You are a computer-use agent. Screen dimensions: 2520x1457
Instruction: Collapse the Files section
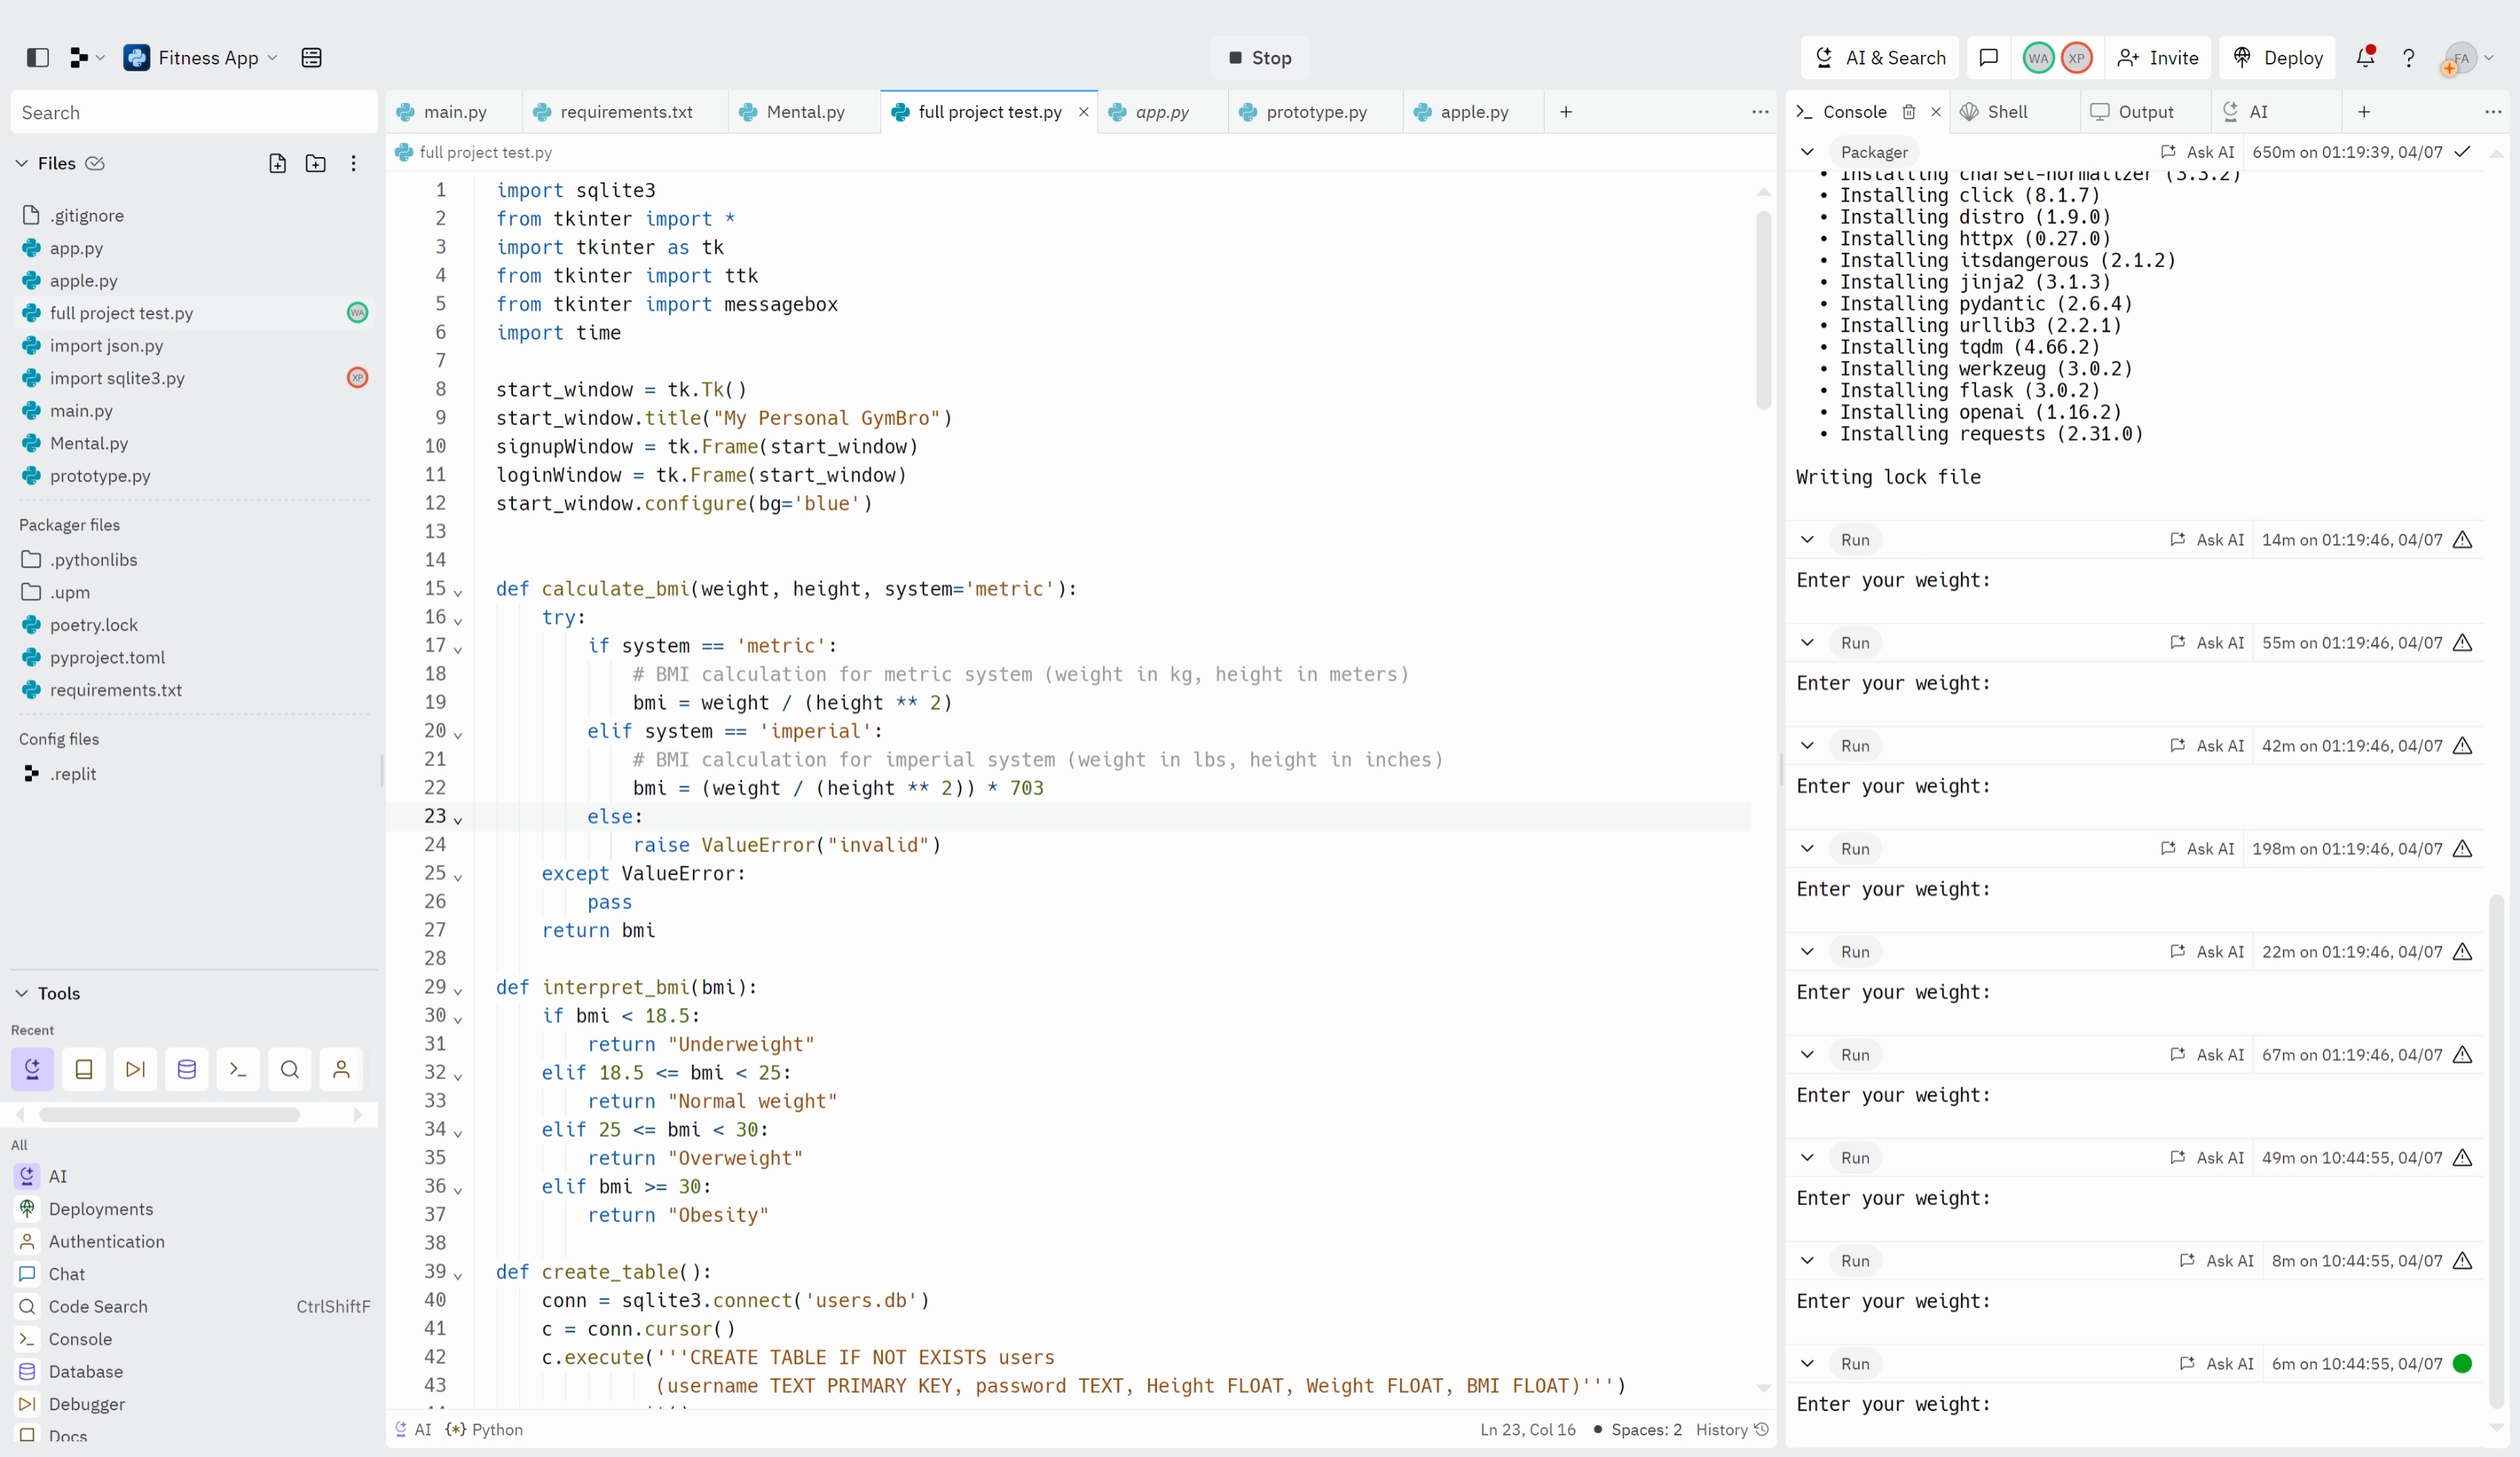(22, 164)
